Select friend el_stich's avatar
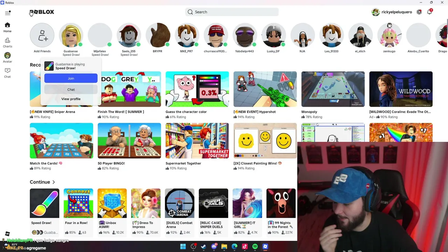The width and height of the screenshot is (448, 252). 360,35
